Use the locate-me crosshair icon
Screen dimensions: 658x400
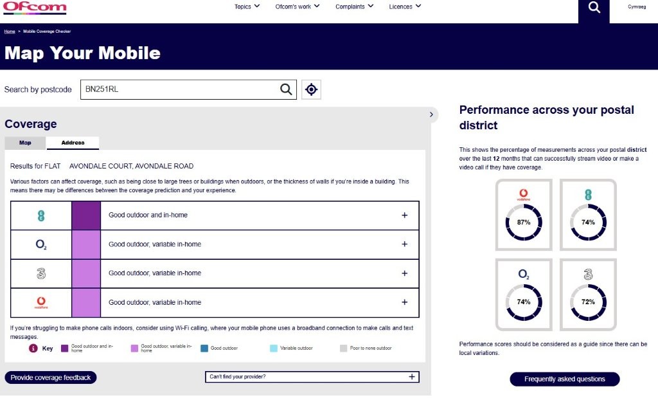click(311, 89)
